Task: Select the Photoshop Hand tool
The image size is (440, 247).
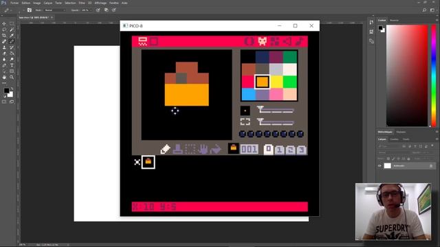Action: coord(4,77)
